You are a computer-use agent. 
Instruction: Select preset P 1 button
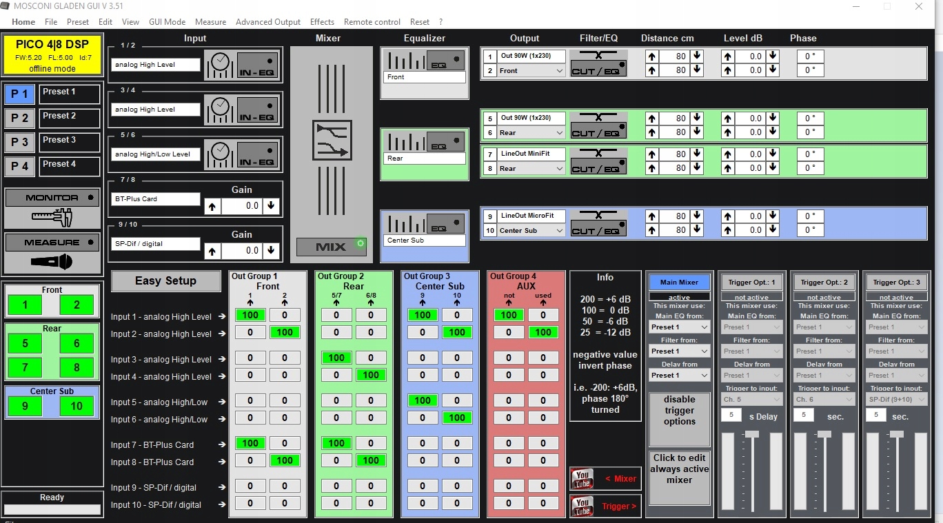[x=19, y=94]
